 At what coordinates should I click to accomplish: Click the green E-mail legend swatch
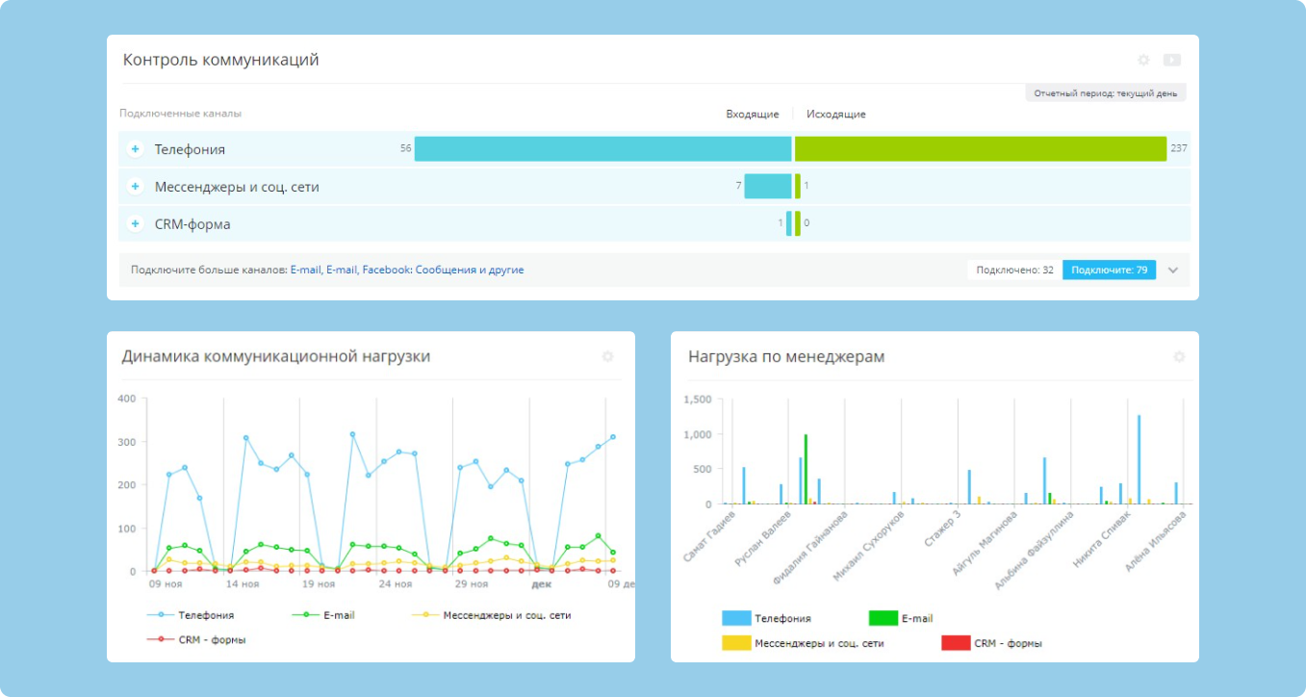pyautogui.click(x=308, y=614)
